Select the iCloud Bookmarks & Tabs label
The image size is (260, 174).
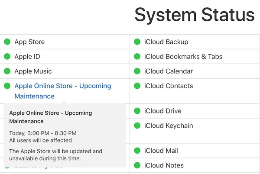coord(183,56)
